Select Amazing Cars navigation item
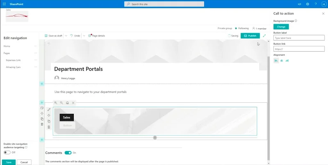328x165 pixels. click(x=13, y=67)
